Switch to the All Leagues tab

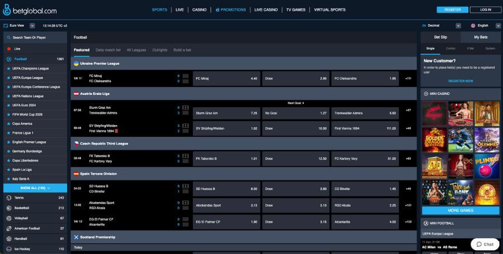pos(136,50)
